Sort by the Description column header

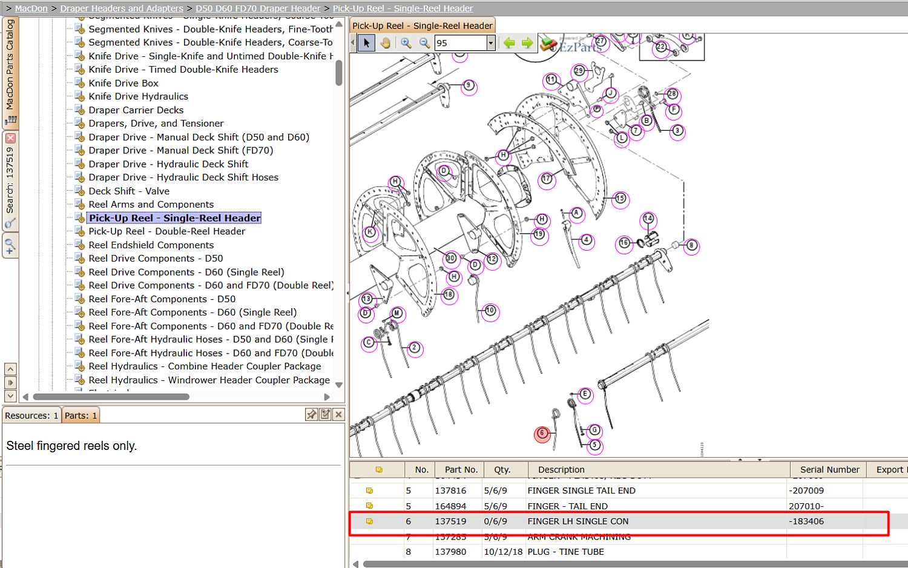coord(659,469)
